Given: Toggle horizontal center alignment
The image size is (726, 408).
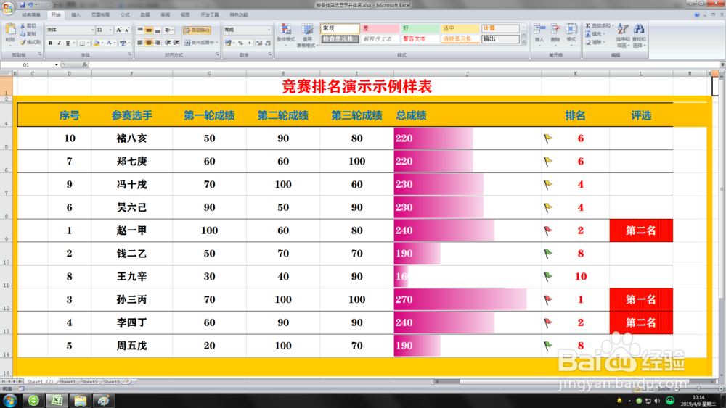Looking at the screenshot, I should [x=149, y=43].
